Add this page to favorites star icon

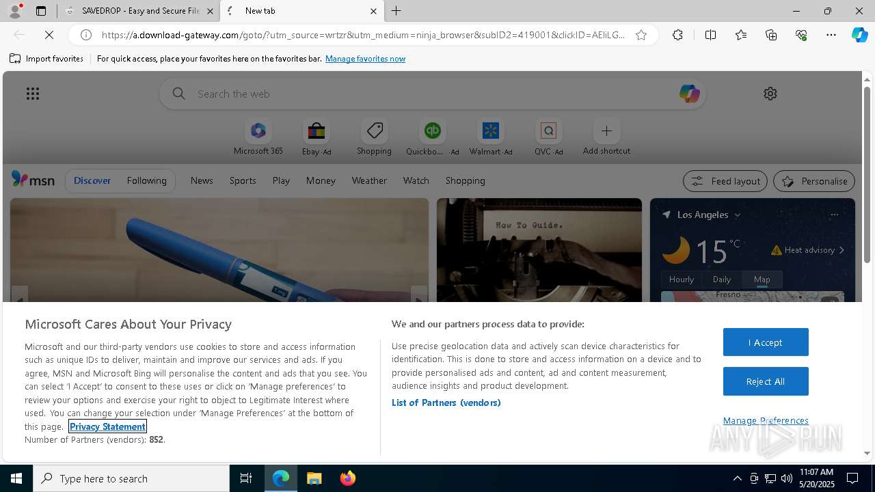tap(641, 35)
